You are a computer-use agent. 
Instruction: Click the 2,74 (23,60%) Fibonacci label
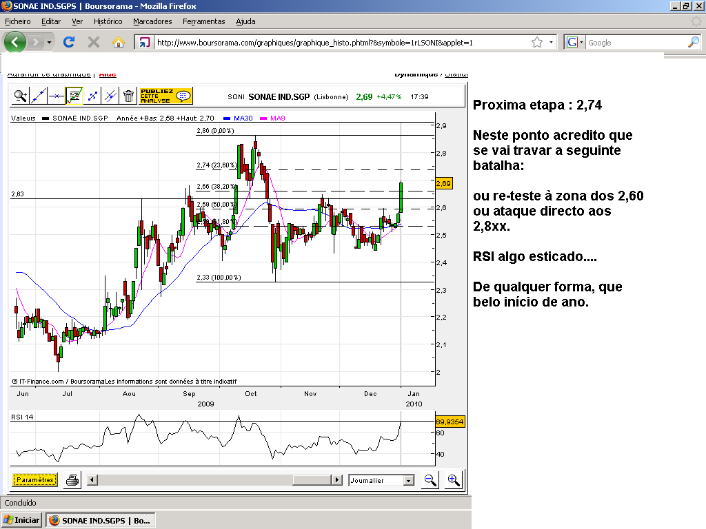click(x=216, y=165)
